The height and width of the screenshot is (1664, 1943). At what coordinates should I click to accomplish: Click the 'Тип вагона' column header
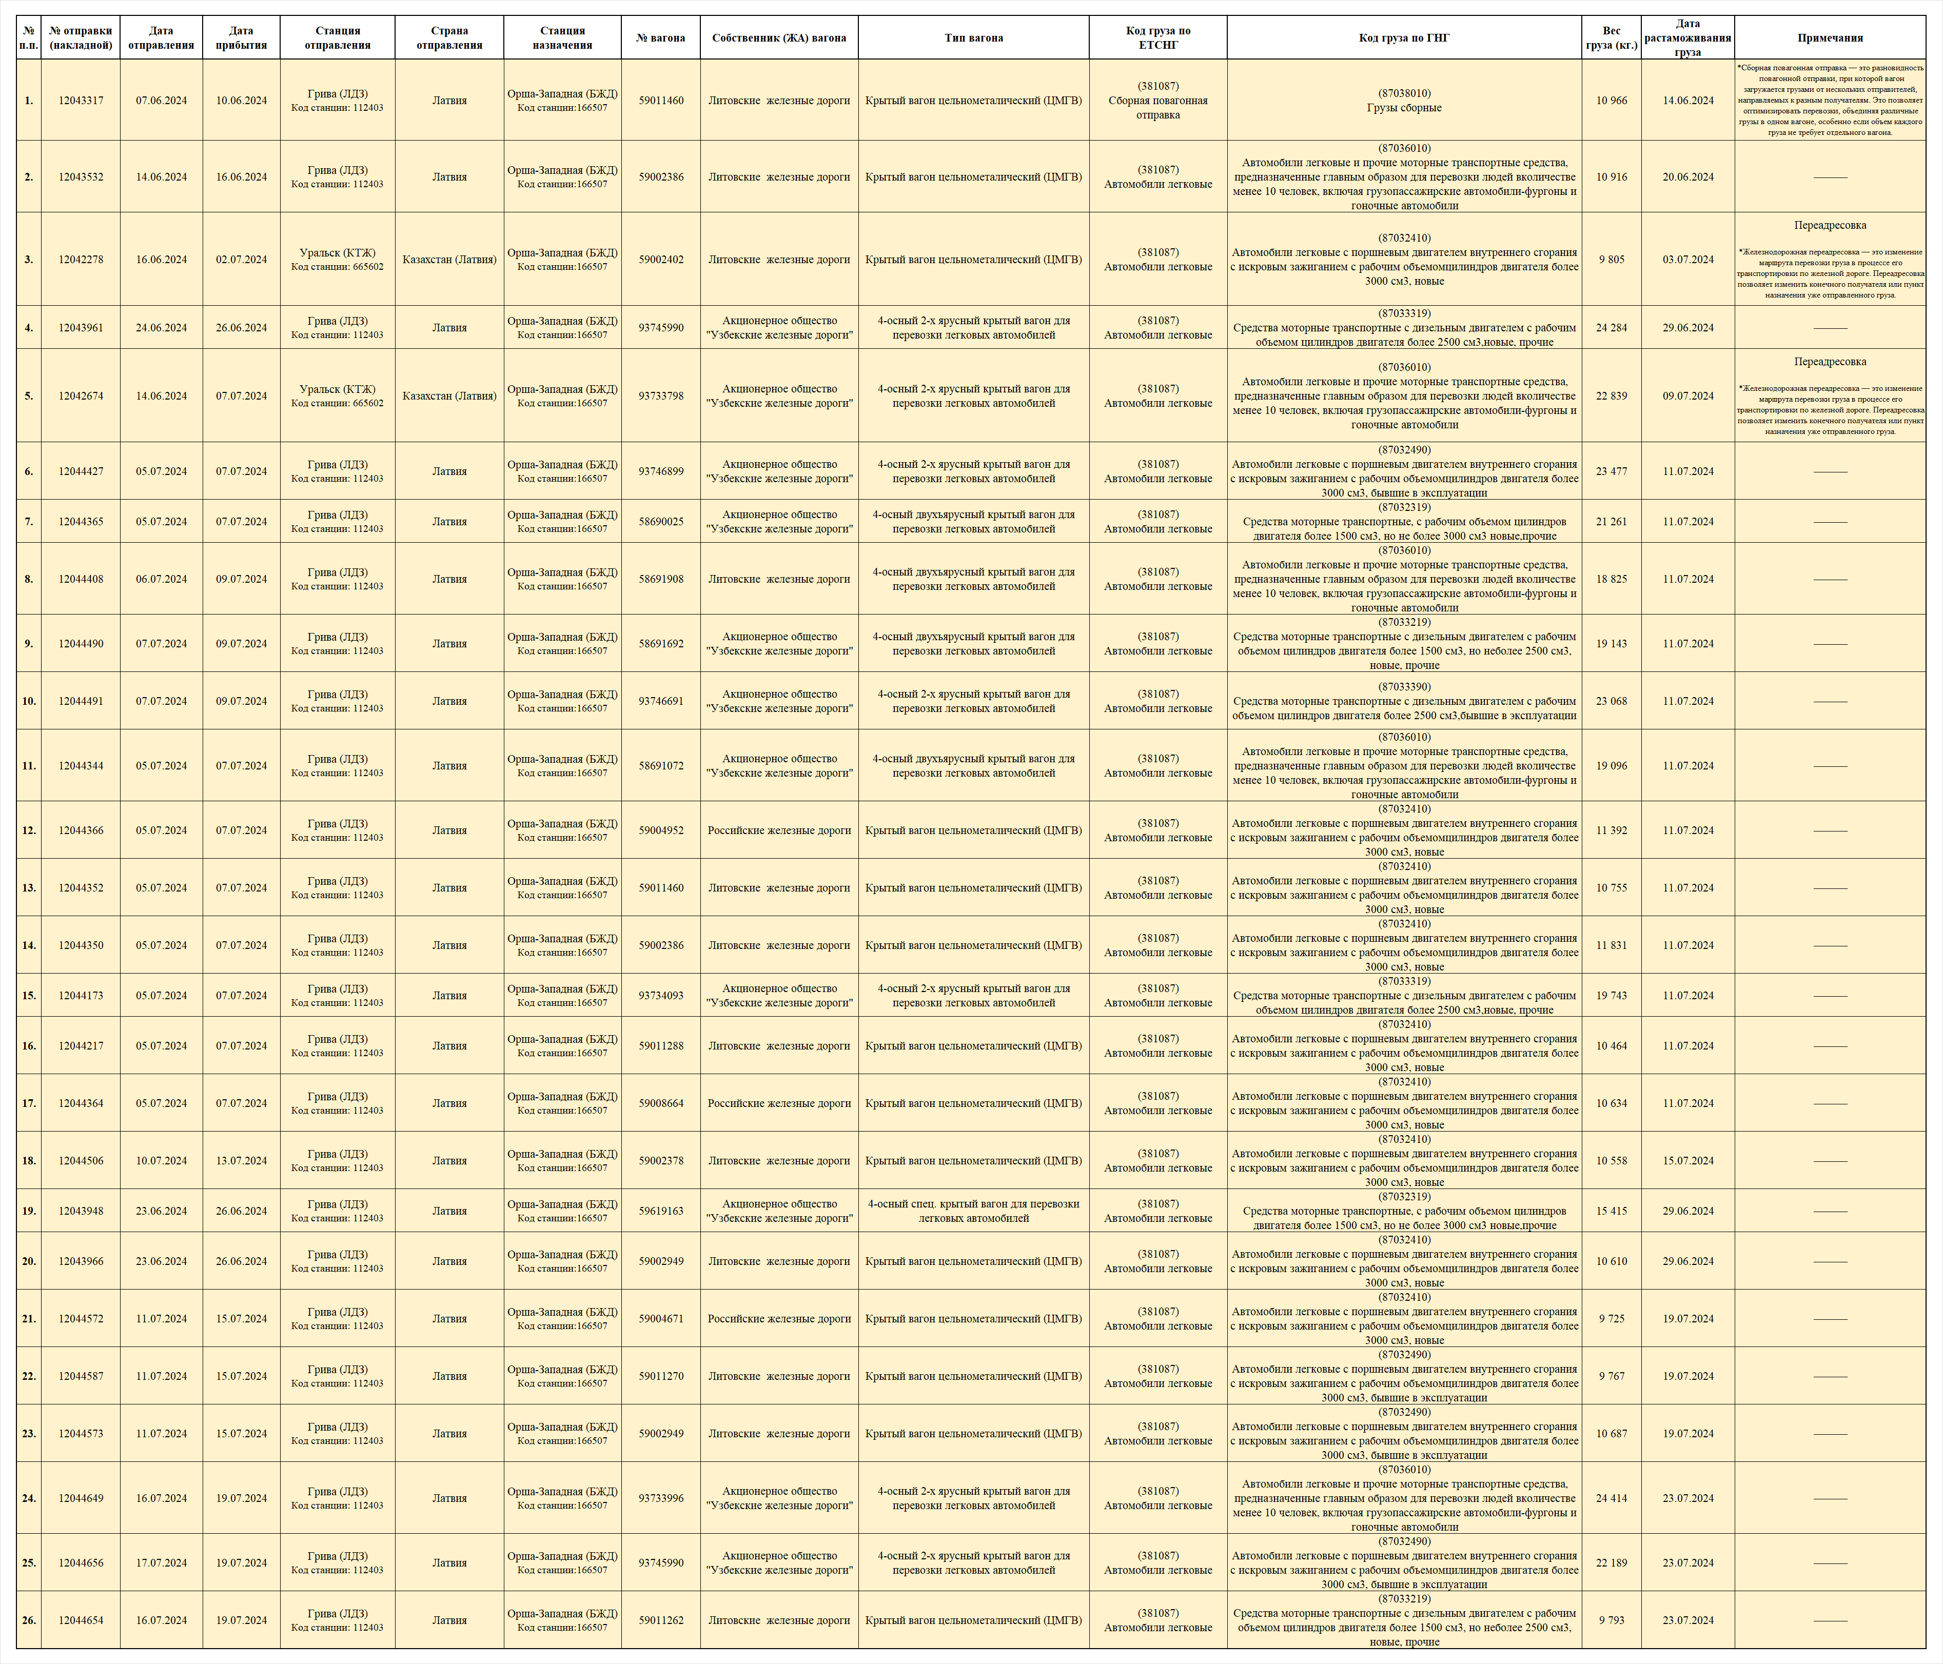(973, 38)
